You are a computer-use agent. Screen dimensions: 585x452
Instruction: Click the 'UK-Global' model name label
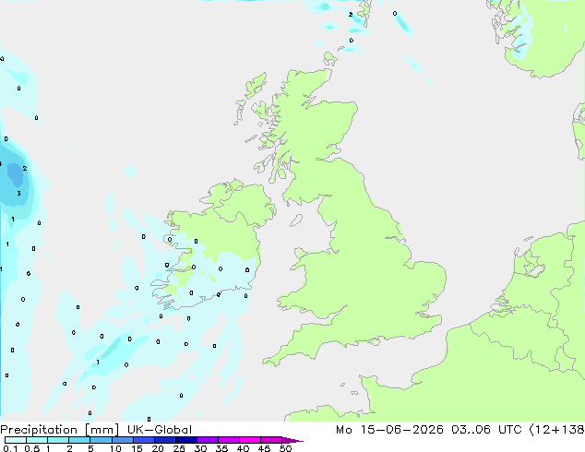click(x=160, y=430)
